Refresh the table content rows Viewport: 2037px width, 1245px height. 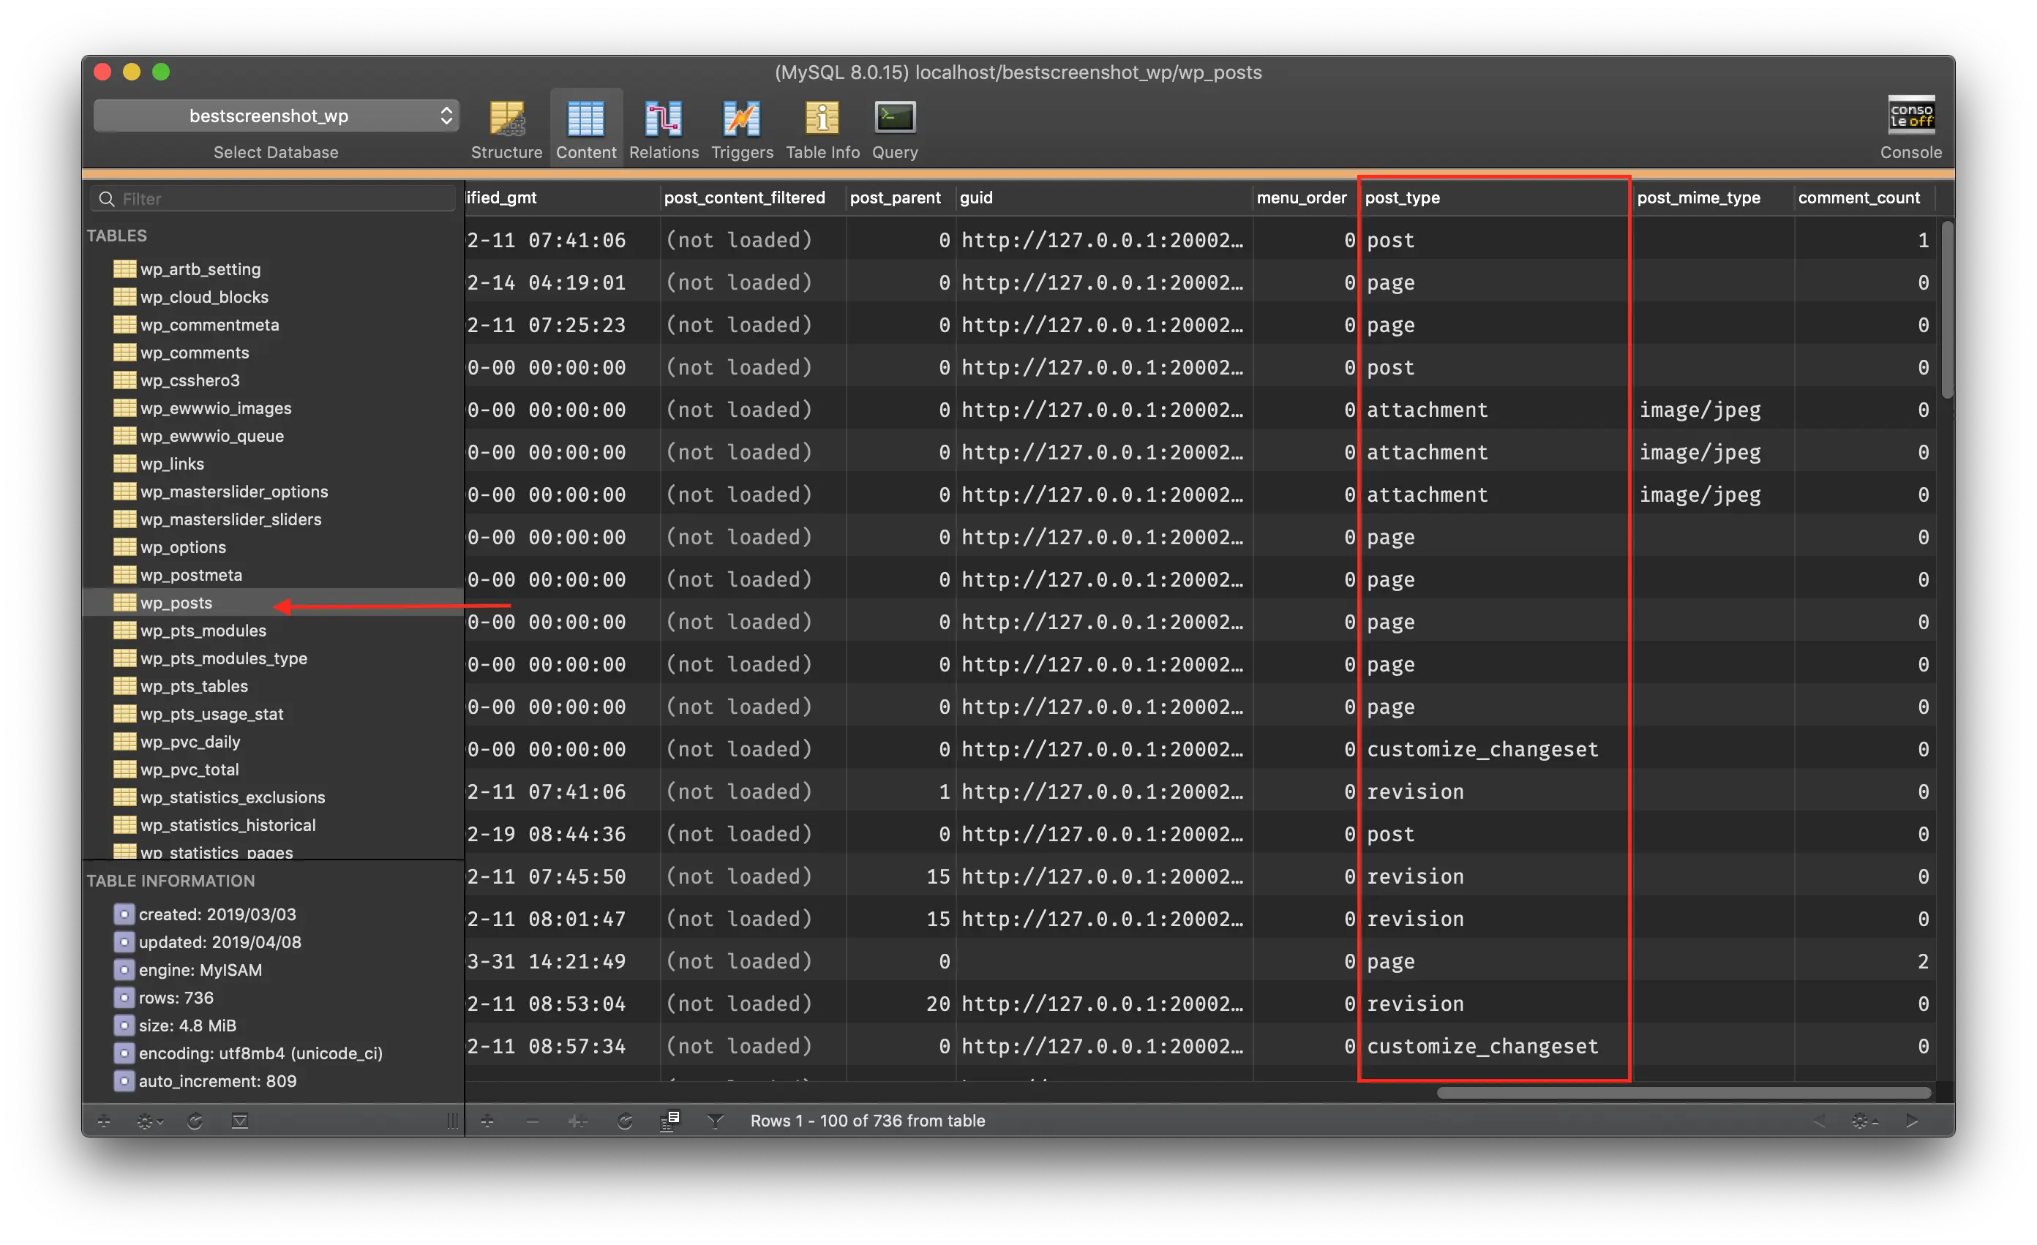(x=625, y=1121)
